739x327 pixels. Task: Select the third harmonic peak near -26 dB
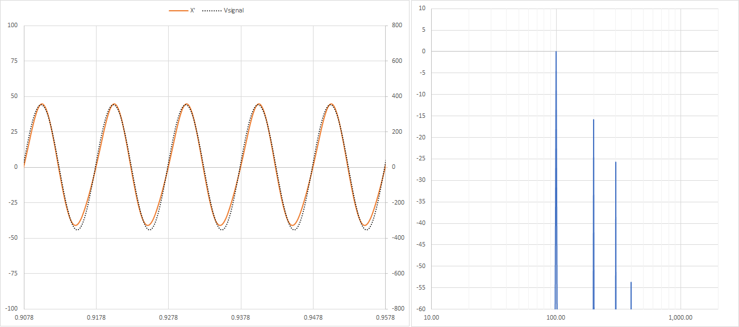[x=616, y=236]
